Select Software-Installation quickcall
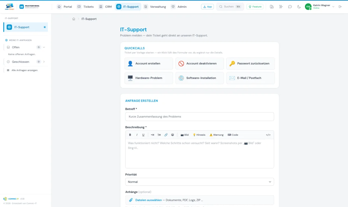 200,78
